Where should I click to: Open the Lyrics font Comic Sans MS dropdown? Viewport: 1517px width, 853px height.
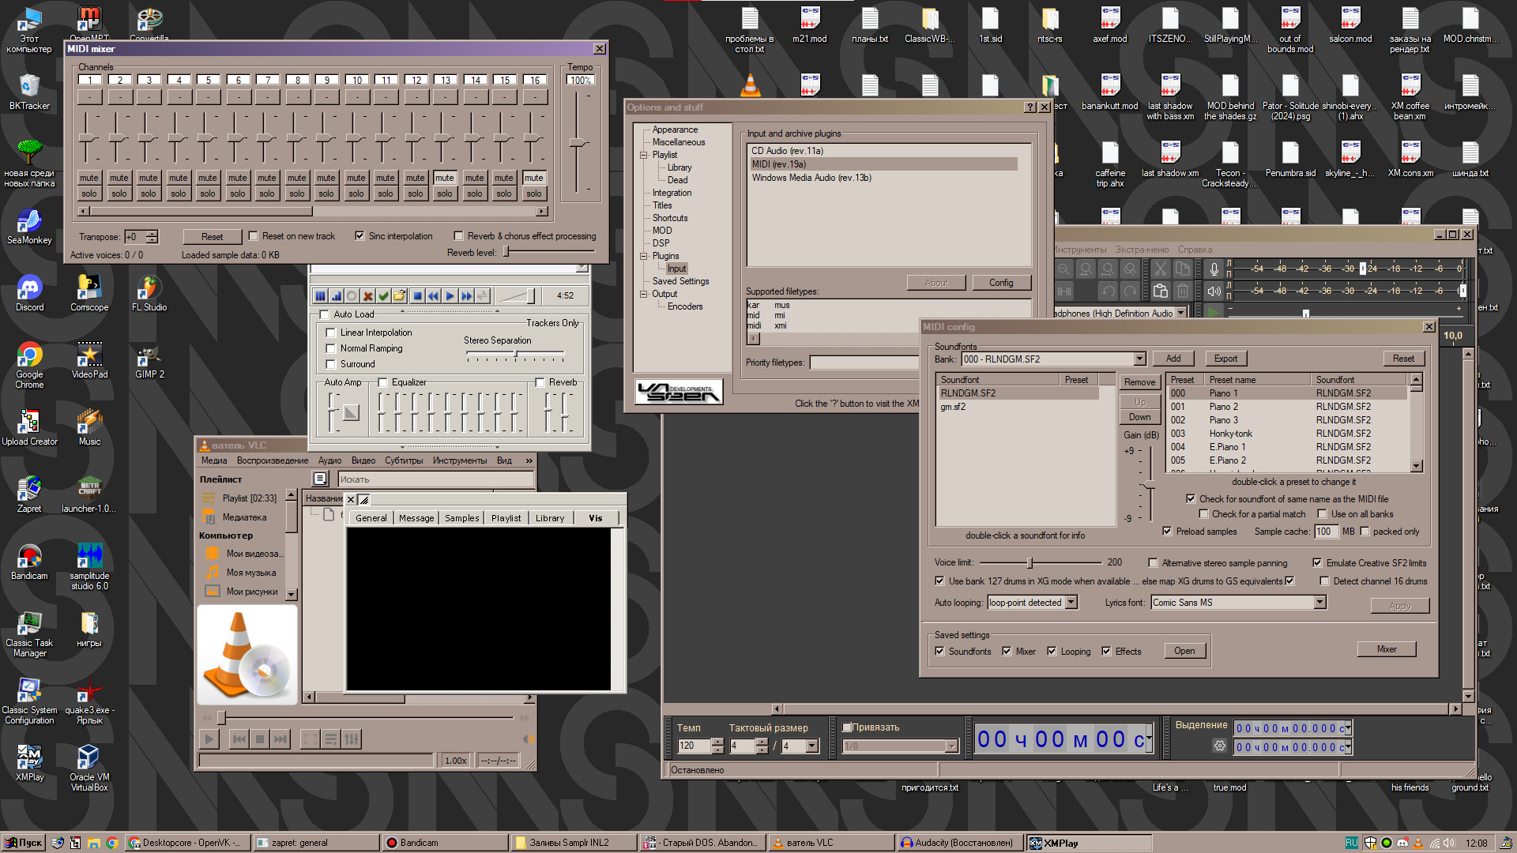tap(1319, 603)
